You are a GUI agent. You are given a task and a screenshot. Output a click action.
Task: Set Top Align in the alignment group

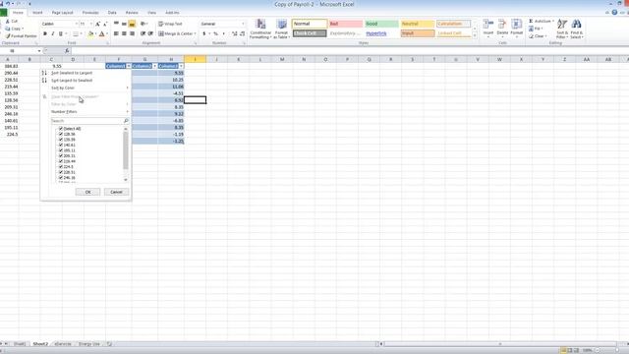116,24
